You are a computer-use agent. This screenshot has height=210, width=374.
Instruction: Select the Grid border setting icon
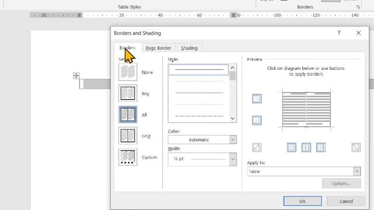point(127,135)
